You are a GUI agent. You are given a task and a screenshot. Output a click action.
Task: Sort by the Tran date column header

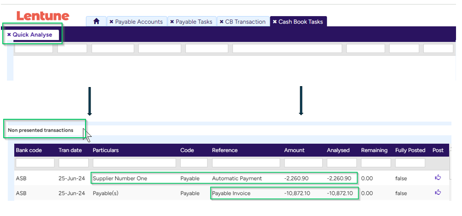[x=70, y=150]
